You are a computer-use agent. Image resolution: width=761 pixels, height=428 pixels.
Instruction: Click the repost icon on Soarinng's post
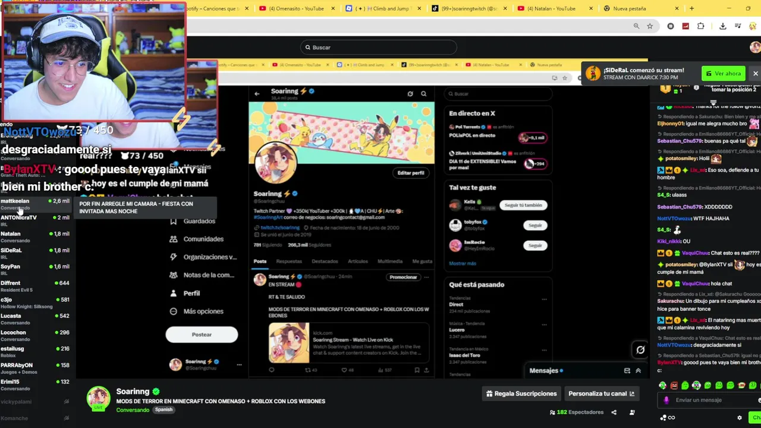coord(307,370)
